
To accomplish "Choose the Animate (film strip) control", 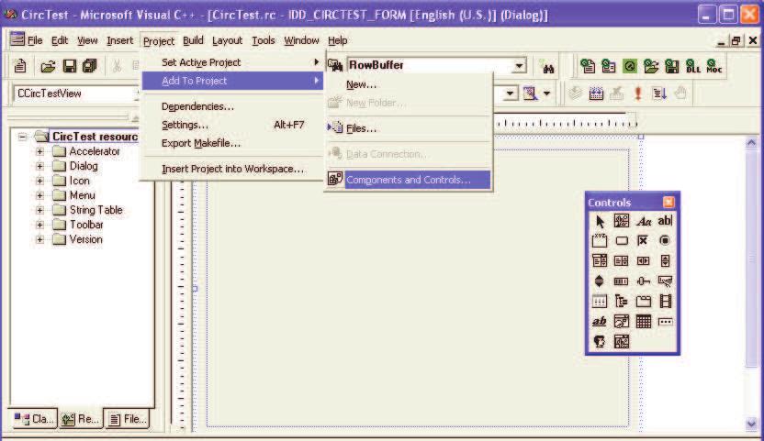I will pyautogui.click(x=665, y=302).
